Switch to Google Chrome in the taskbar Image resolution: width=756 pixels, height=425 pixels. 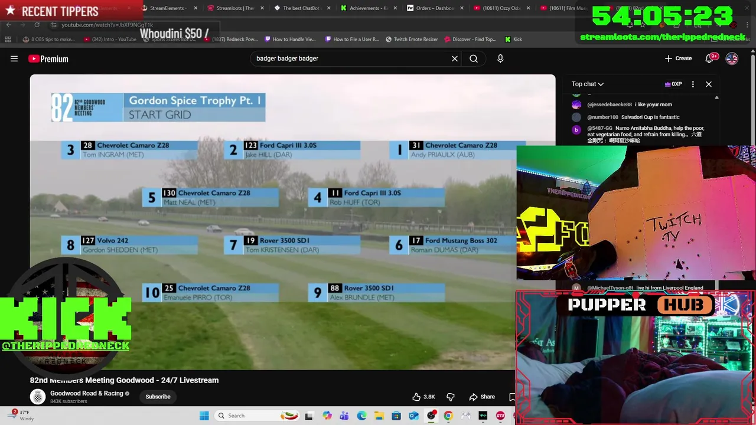click(x=448, y=416)
